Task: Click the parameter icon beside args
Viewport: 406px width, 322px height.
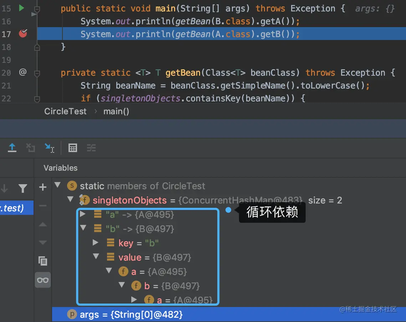Action: [72, 314]
